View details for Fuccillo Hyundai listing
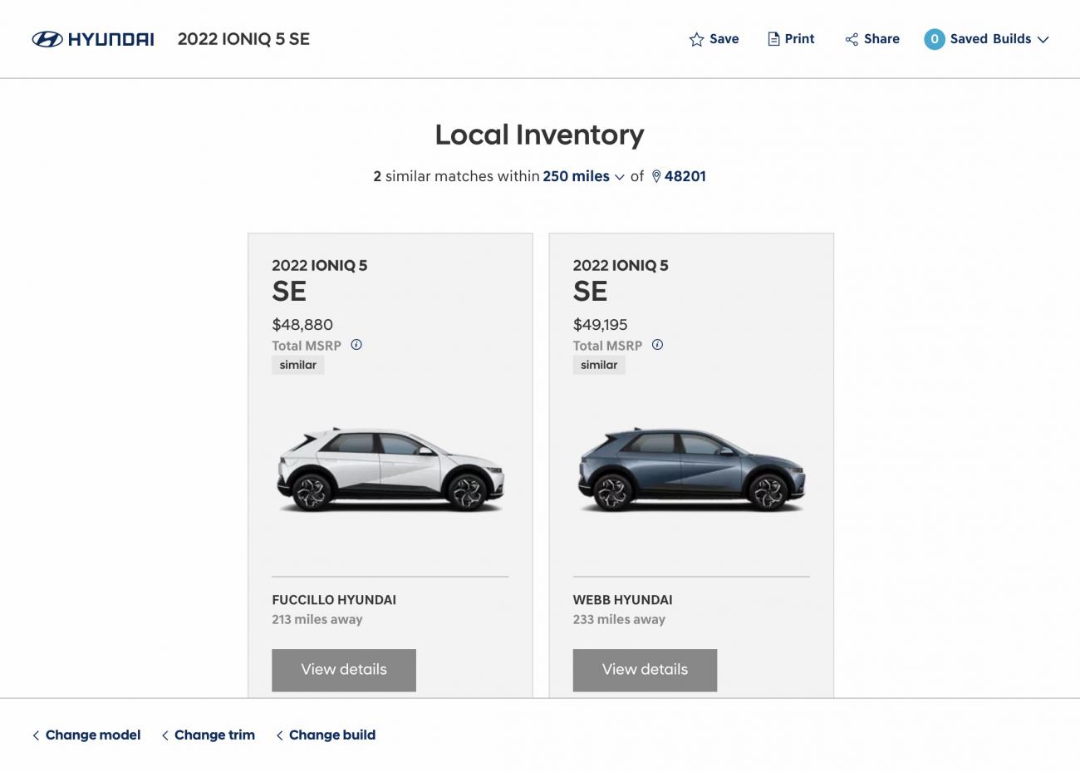Screen dimensions: 1080x772 click(x=344, y=670)
